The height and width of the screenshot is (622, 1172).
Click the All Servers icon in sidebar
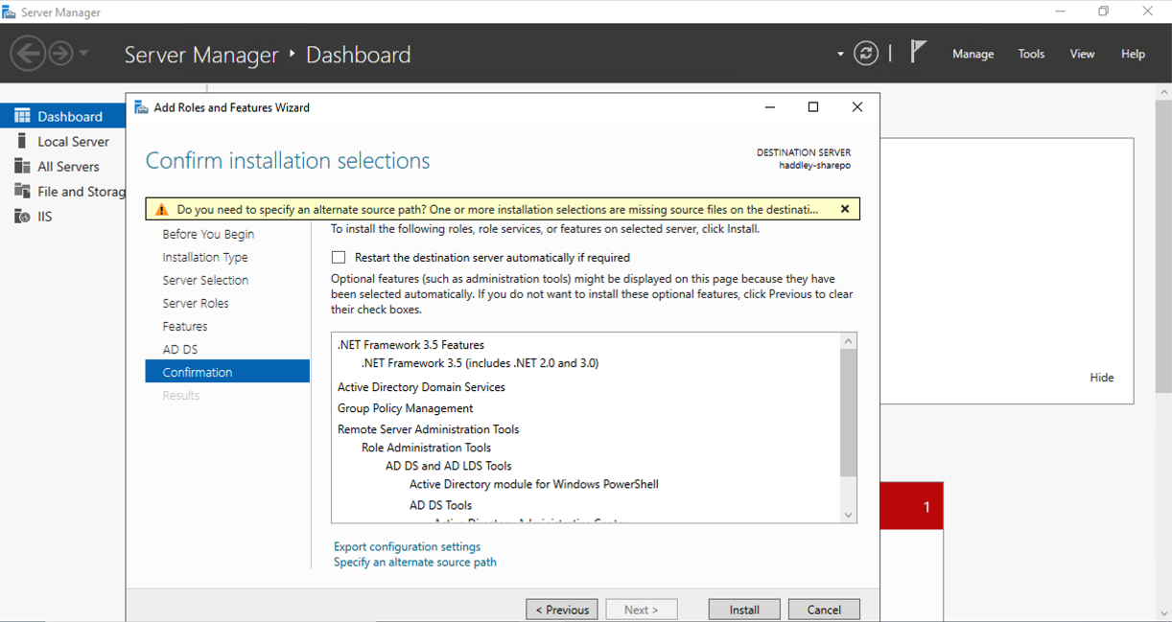tap(22, 166)
